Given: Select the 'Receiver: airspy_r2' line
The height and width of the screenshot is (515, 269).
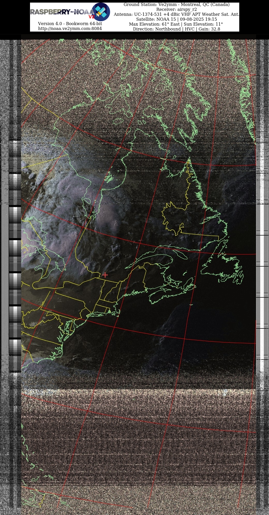Looking at the screenshot, I should [176, 9].
